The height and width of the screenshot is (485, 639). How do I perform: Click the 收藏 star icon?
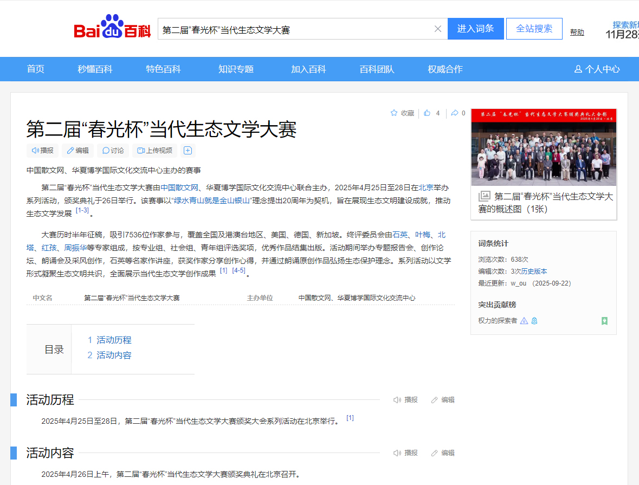point(393,113)
